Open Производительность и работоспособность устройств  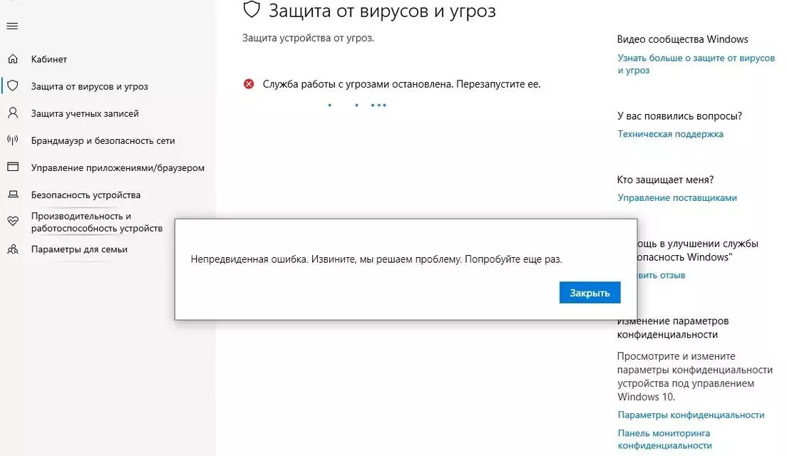[97, 222]
